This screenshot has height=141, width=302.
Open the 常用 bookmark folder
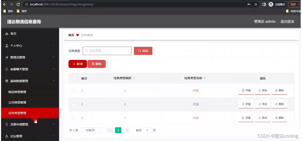[x=22, y=11]
